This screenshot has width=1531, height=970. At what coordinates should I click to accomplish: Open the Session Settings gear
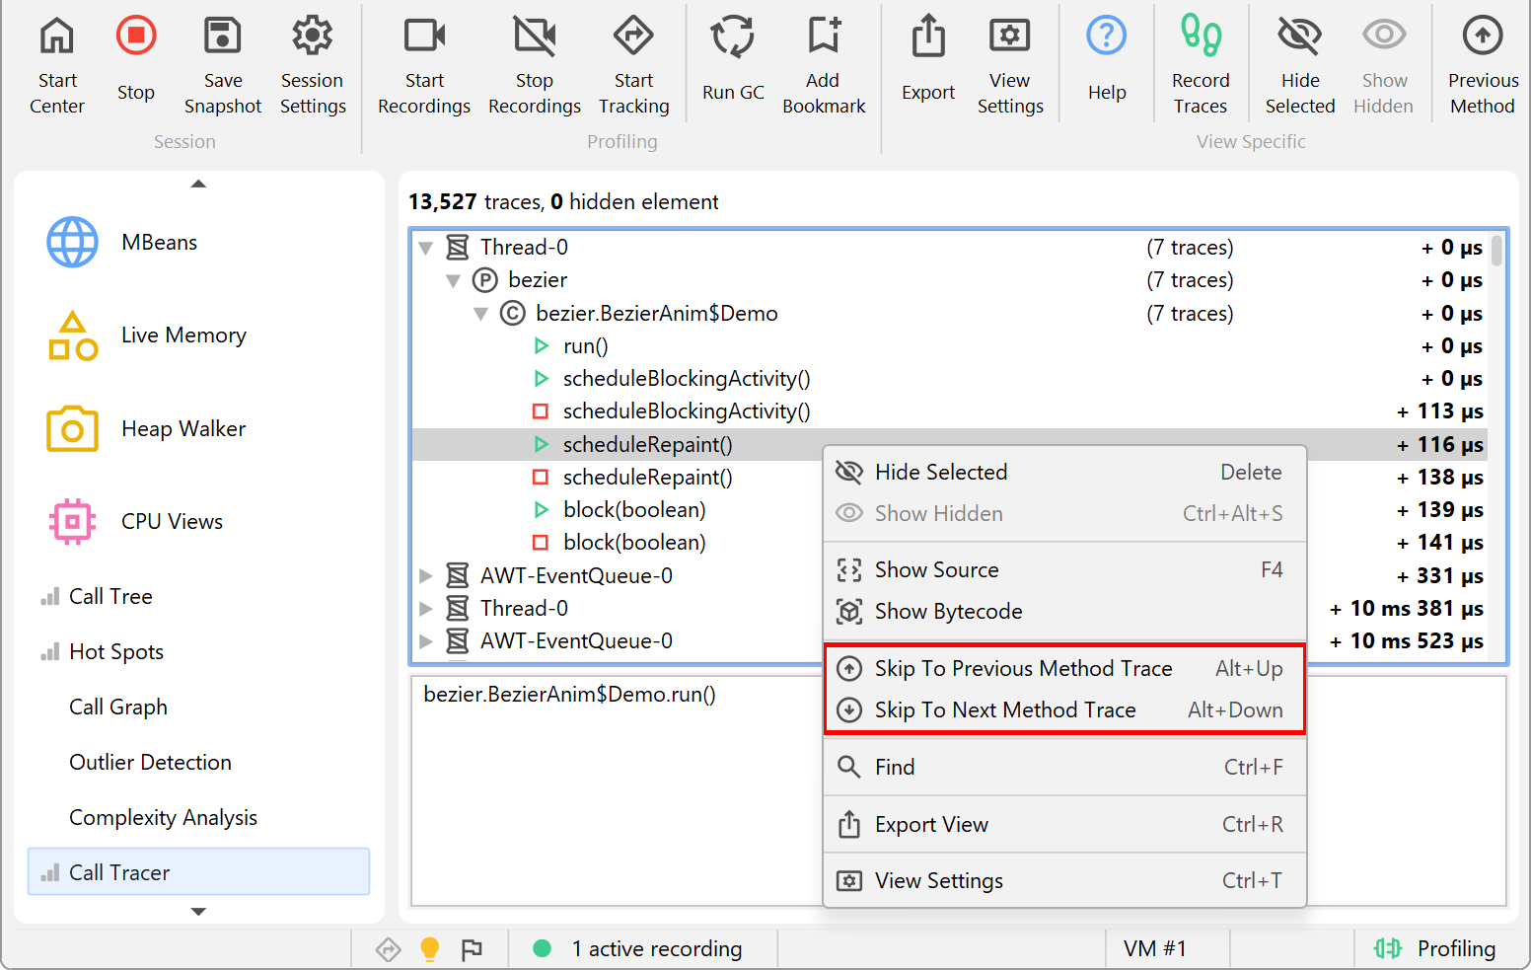(313, 37)
